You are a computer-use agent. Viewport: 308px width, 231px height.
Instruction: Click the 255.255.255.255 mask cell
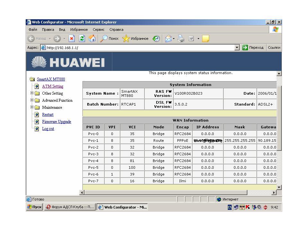(240, 141)
